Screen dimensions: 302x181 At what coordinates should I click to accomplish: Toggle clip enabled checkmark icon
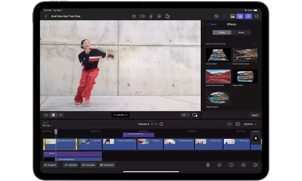click(x=219, y=165)
